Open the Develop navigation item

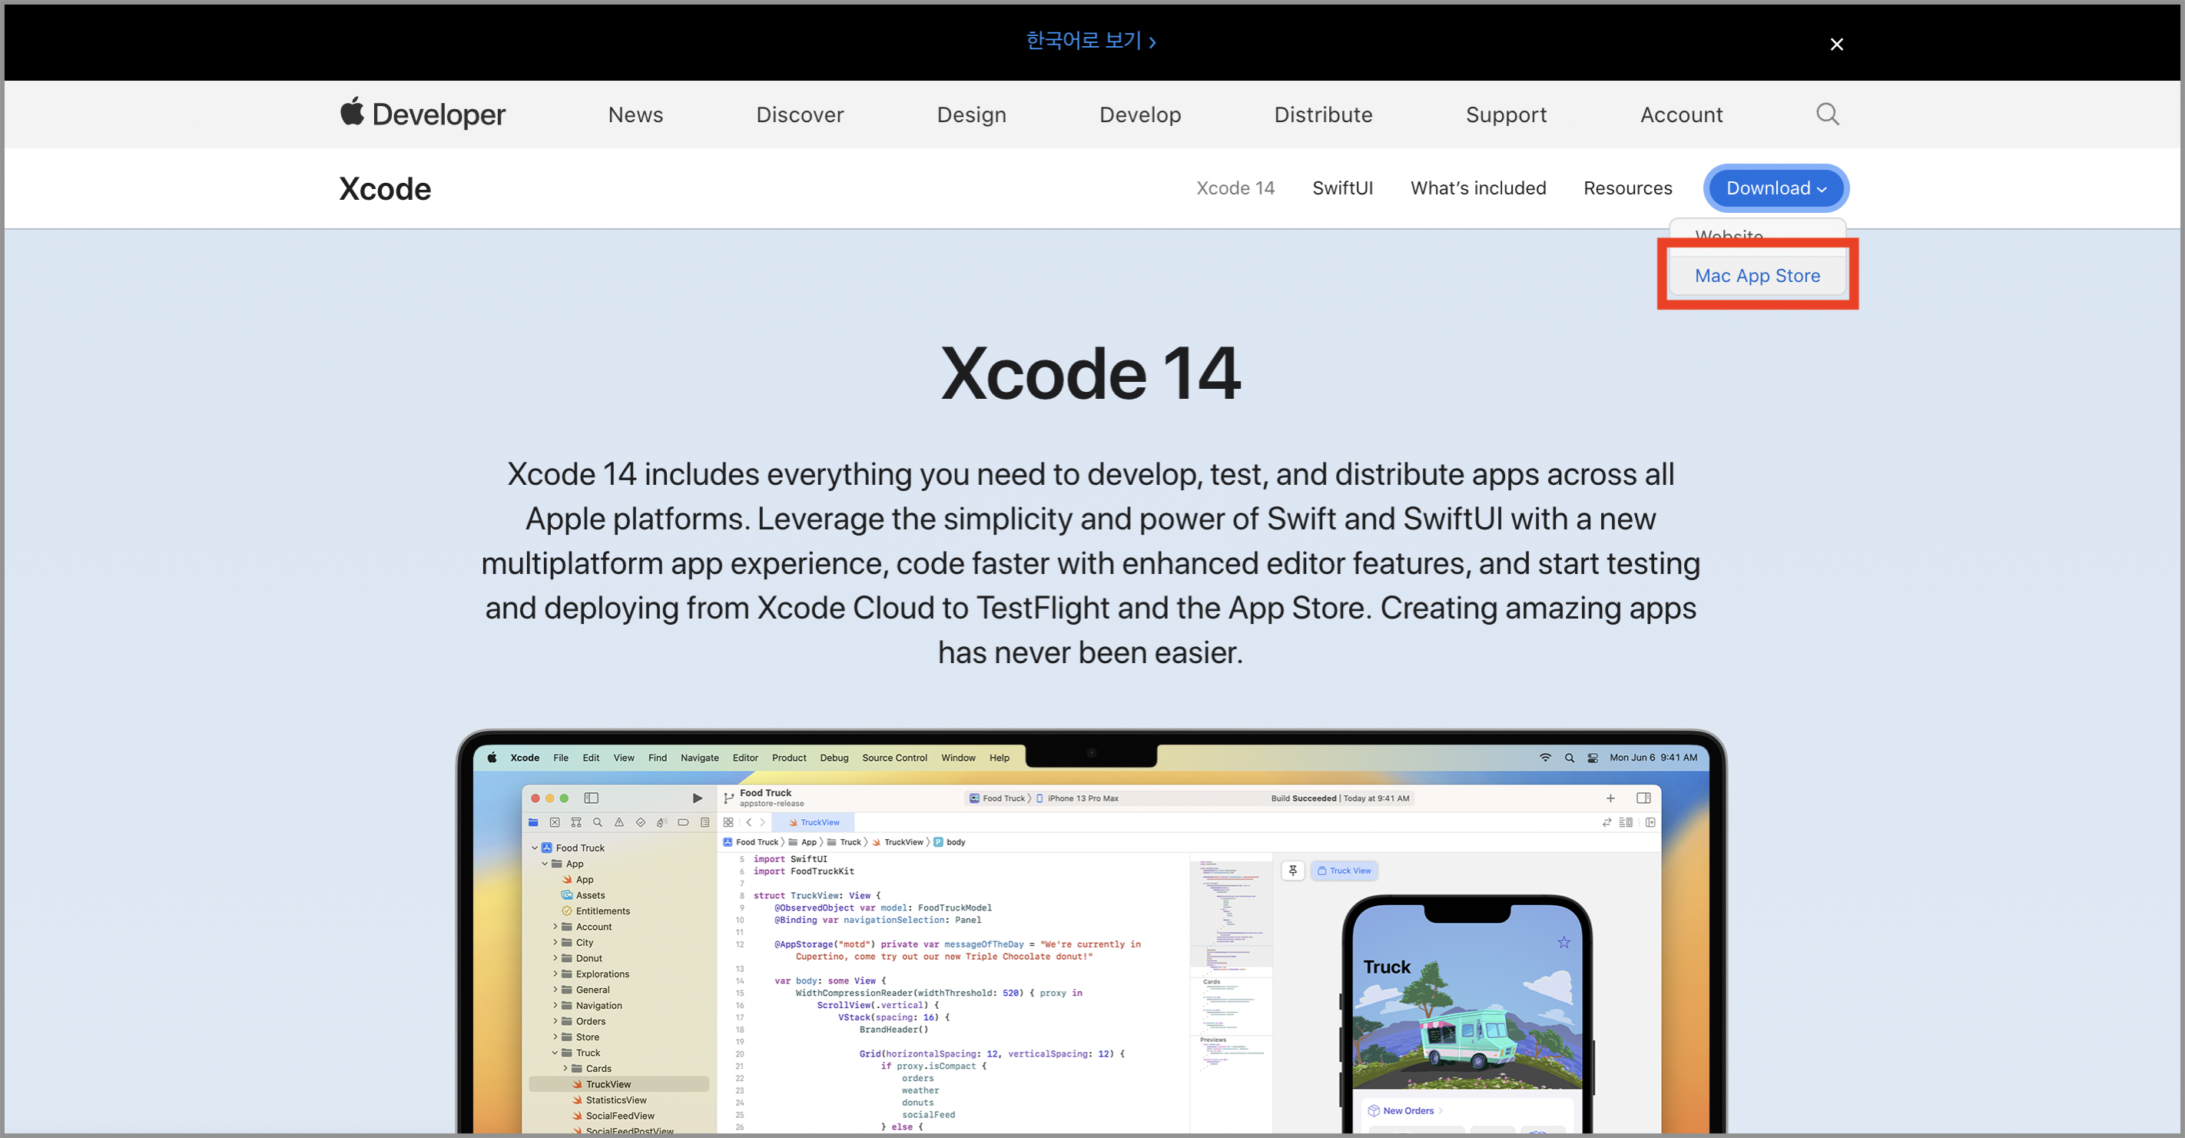(1140, 114)
